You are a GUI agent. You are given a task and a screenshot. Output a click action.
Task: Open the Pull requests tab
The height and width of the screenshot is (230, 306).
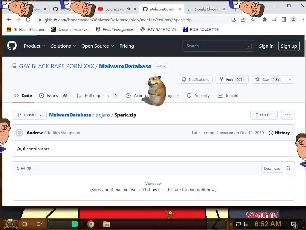pos(97,96)
